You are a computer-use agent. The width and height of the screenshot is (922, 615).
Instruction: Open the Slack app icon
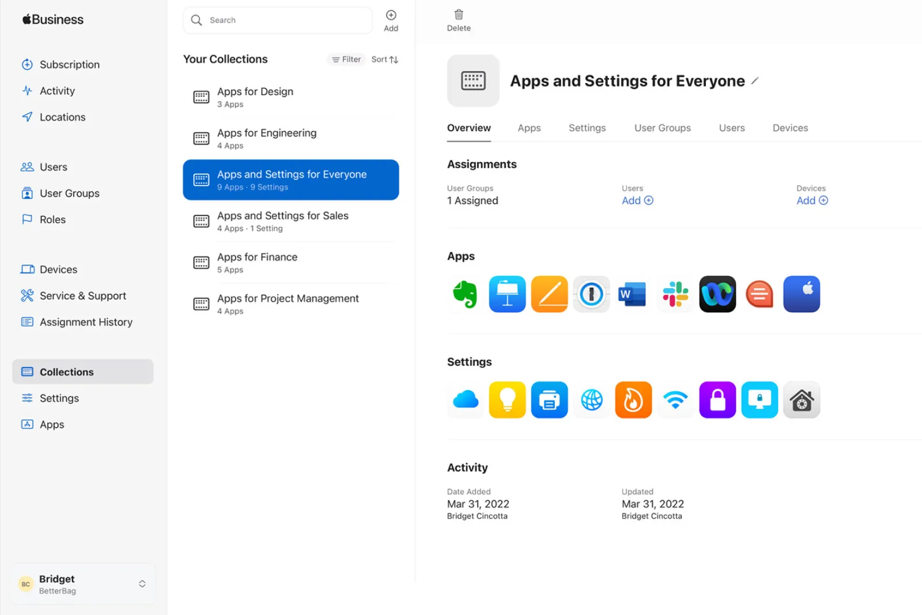point(675,294)
